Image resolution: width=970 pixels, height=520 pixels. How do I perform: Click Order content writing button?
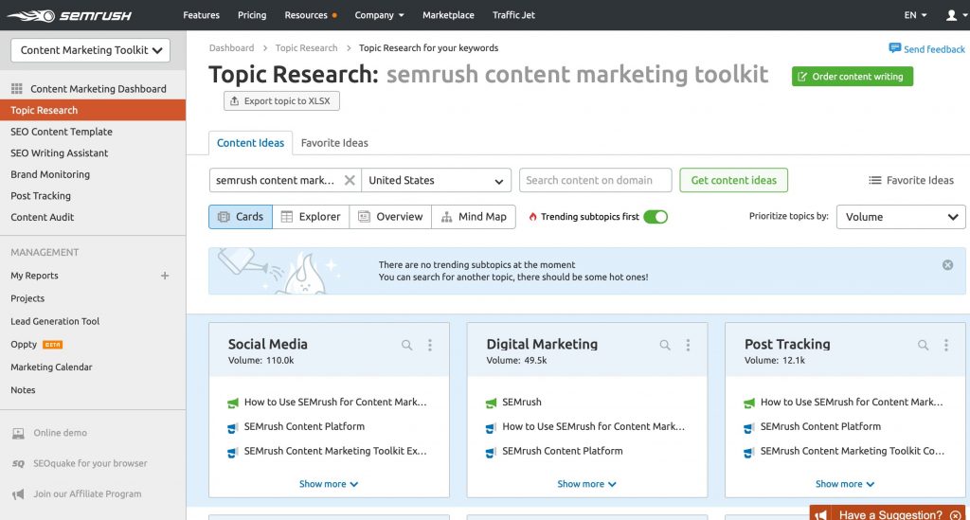[852, 77]
